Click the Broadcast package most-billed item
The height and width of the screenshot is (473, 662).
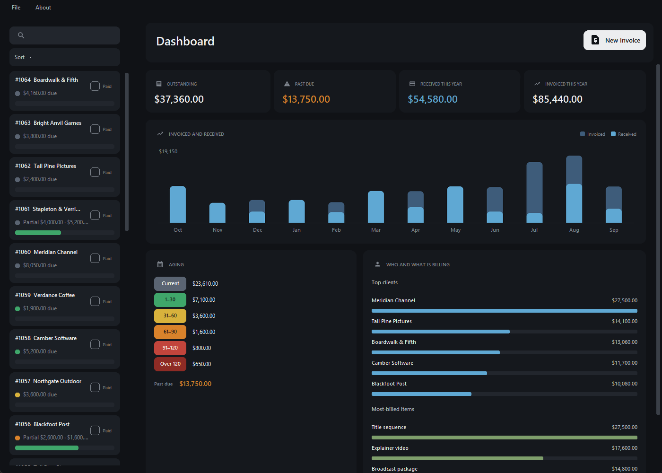tap(394, 469)
